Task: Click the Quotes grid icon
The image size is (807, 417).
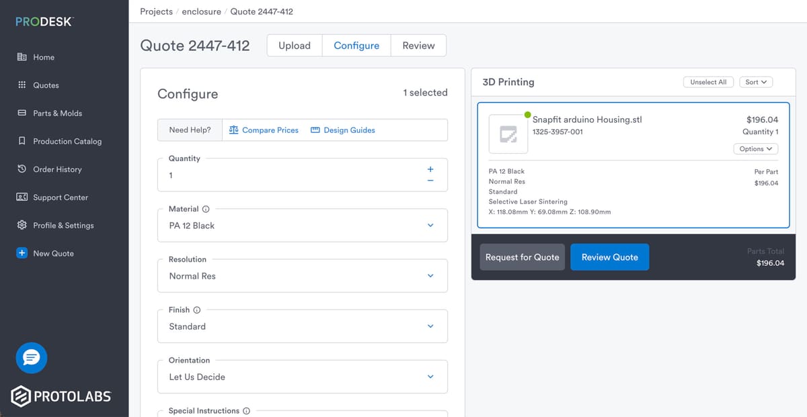Action: click(x=22, y=85)
